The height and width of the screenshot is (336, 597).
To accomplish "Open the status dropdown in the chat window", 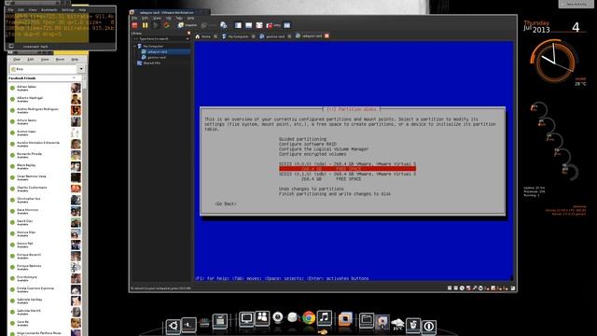I will 81,69.
